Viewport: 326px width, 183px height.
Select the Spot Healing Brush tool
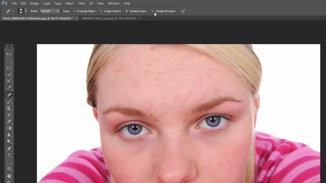[9, 95]
